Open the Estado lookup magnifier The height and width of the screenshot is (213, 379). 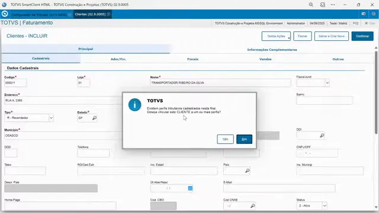tap(94, 118)
